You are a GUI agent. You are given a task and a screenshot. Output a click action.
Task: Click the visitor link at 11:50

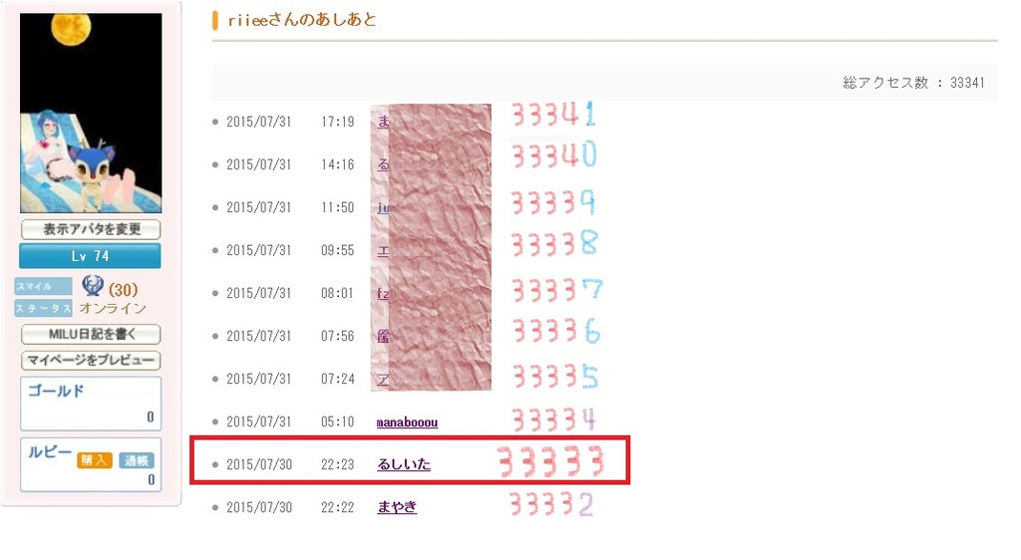coord(382,207)
